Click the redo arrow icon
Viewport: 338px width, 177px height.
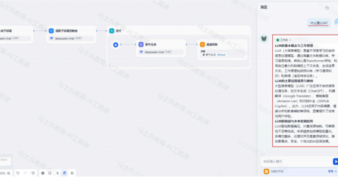[x=25, y=173]
